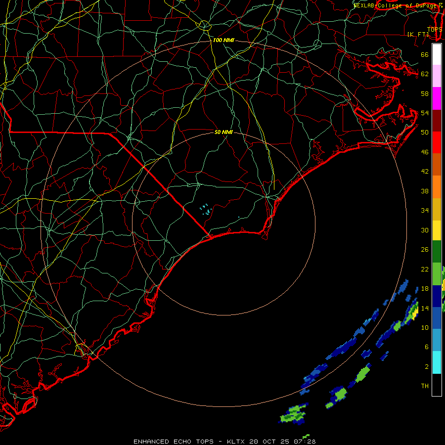Select the bright red legend color band
This screenshot has width=445, height=445.
pyautogui.click(x=437, y=142)
